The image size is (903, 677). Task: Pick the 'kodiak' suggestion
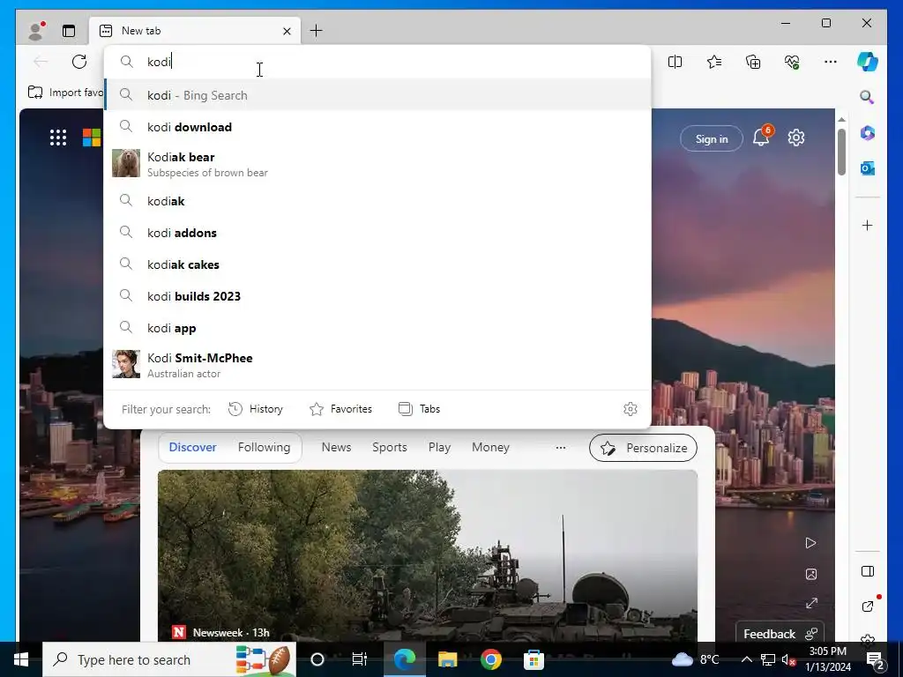(x=377, y=201)
